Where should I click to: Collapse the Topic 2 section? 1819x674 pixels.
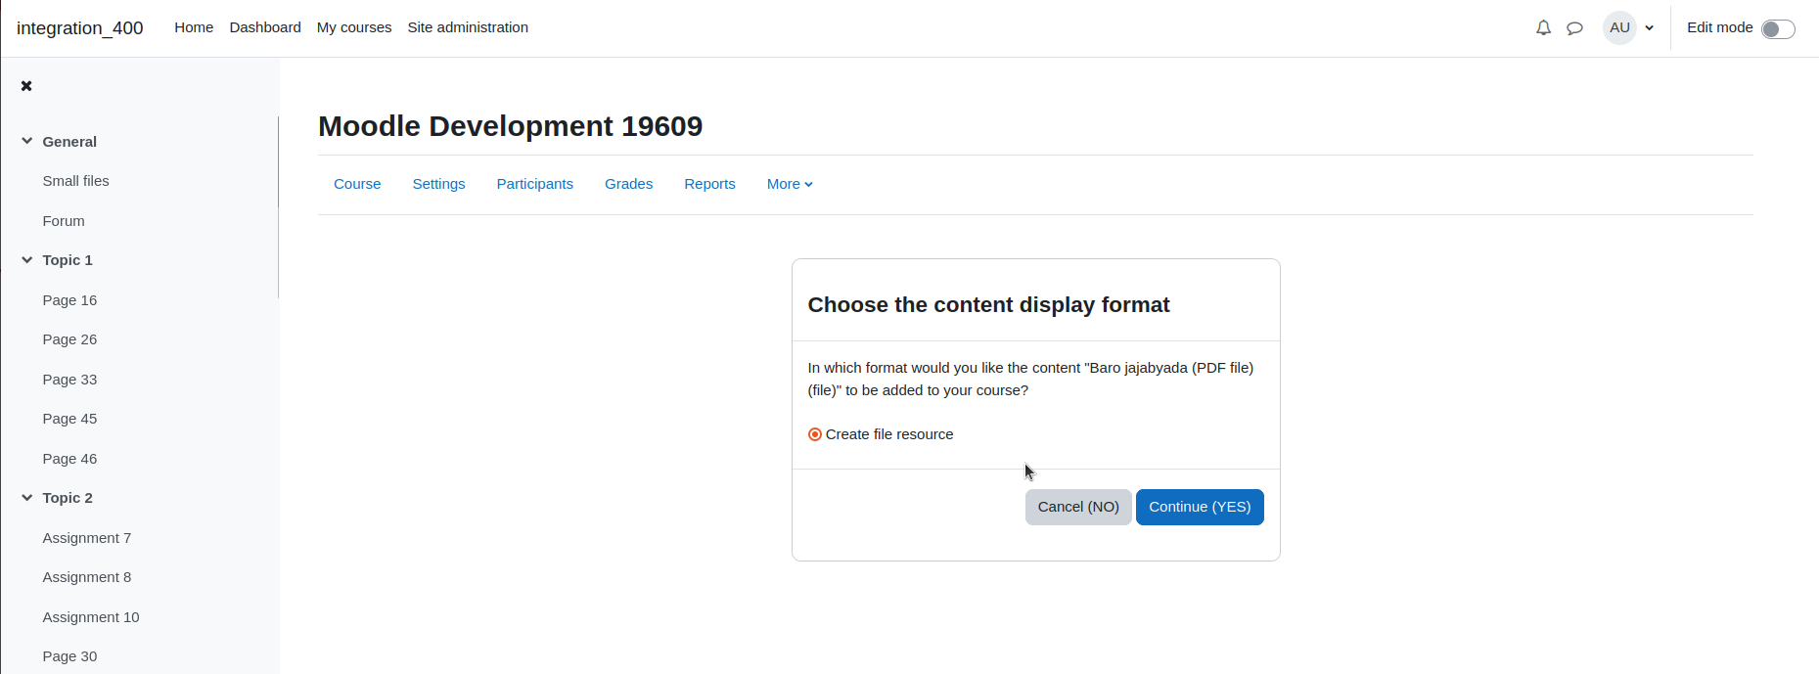(26, 498)
